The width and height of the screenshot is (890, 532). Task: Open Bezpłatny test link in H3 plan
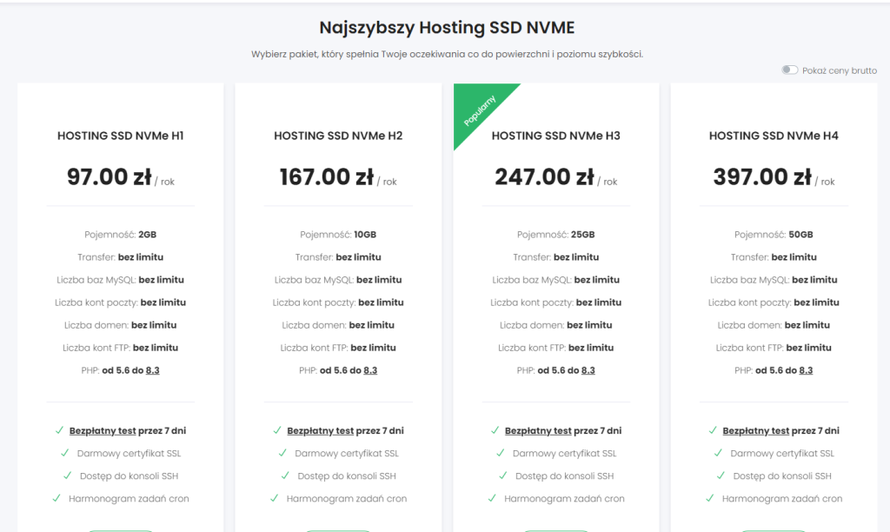pyautogui.click(x=538, y=430)
